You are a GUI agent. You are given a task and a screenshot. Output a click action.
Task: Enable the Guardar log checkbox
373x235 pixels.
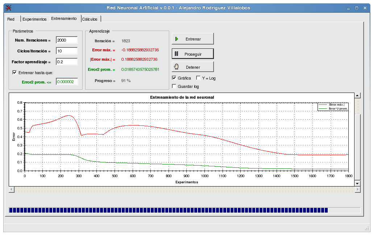tap(174, 86)
